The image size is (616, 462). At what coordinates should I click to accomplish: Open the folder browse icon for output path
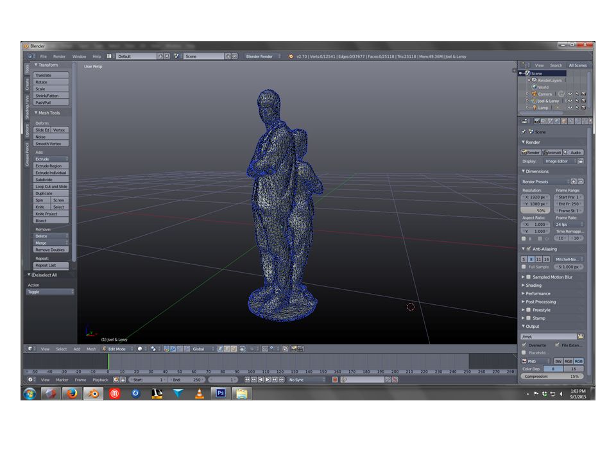580,337
